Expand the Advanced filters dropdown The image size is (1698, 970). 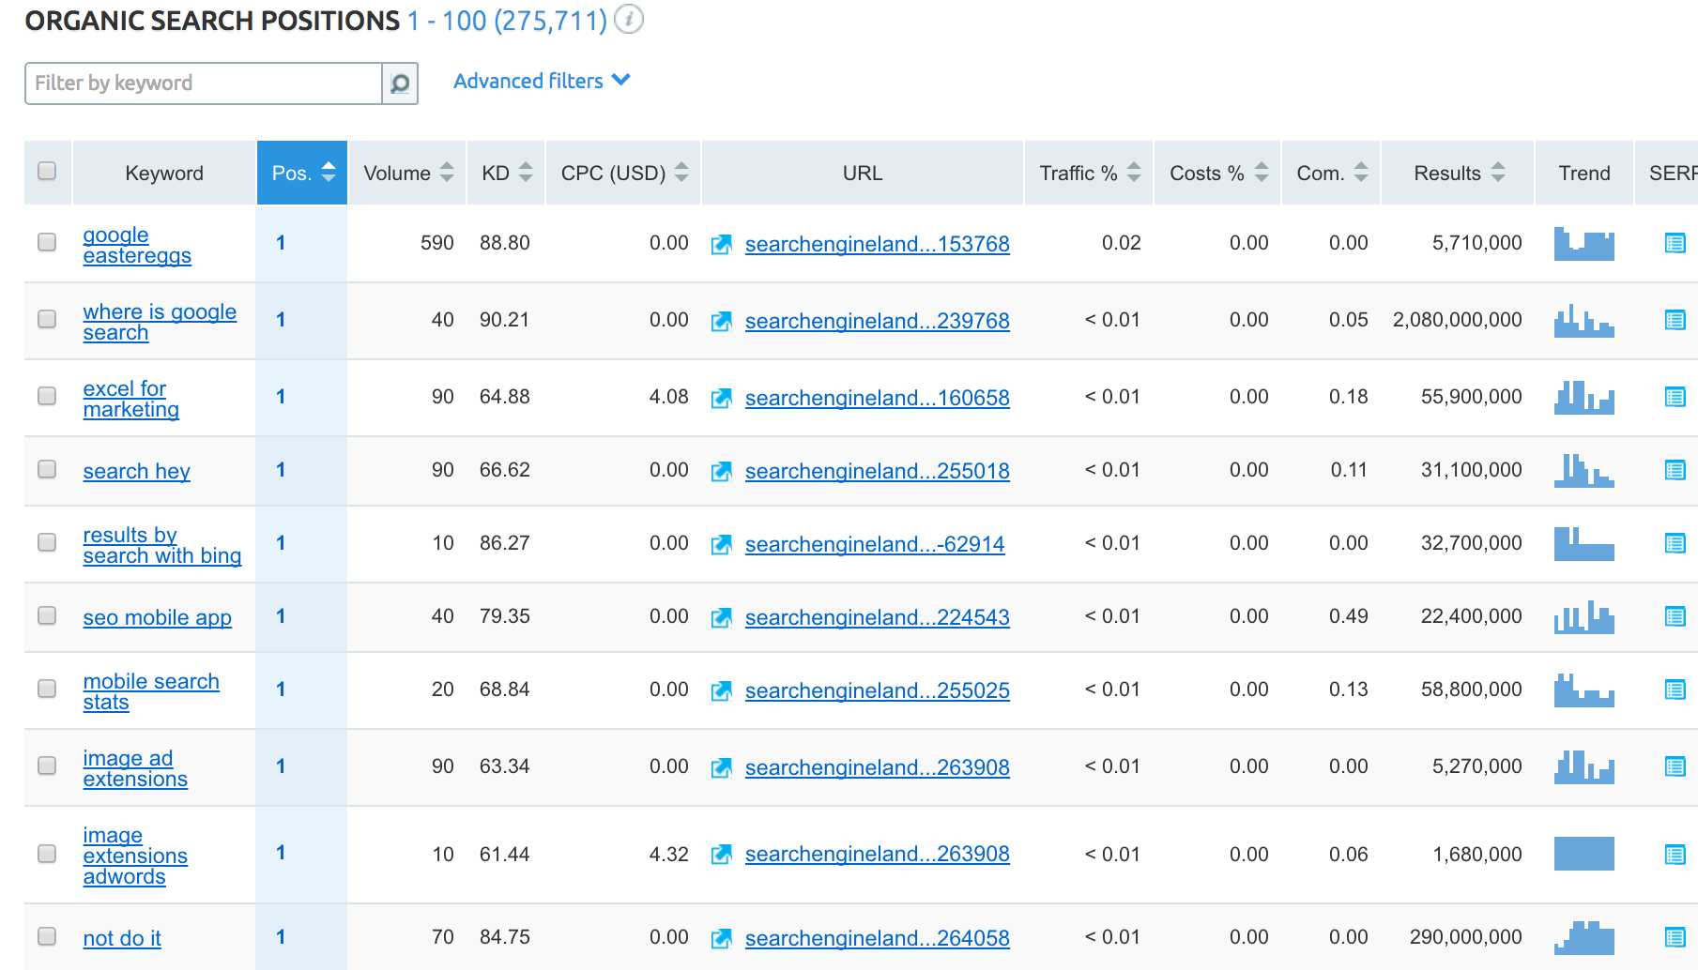click(x=542, y=82)
